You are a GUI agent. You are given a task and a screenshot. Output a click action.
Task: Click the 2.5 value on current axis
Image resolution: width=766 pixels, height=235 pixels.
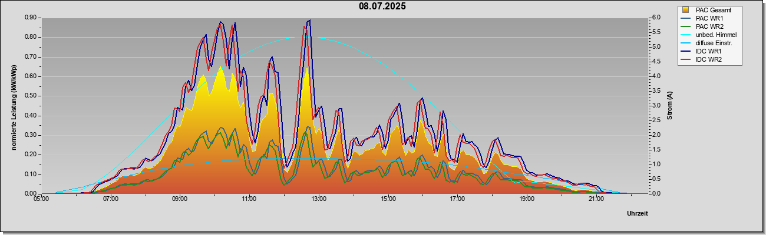coord(656,120)
